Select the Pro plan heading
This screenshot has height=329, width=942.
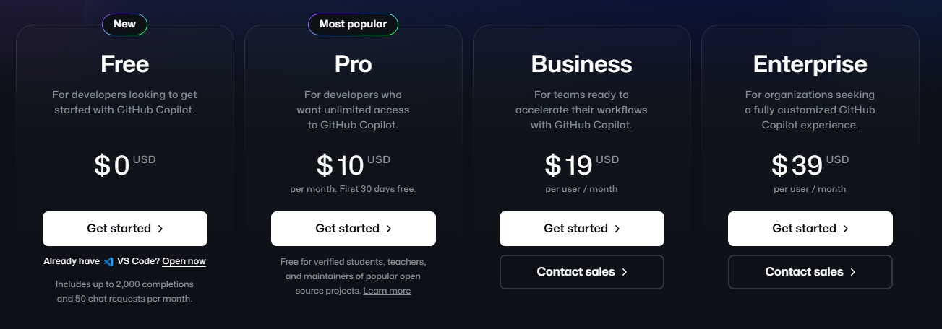(x=354, y=64)
